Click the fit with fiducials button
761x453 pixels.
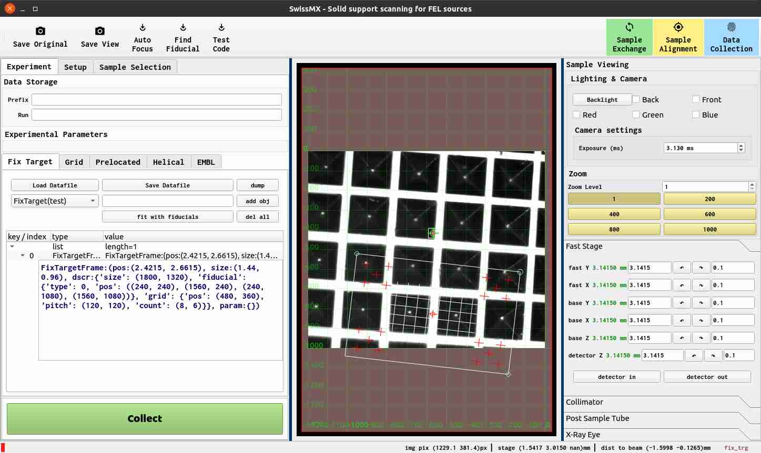167,217
